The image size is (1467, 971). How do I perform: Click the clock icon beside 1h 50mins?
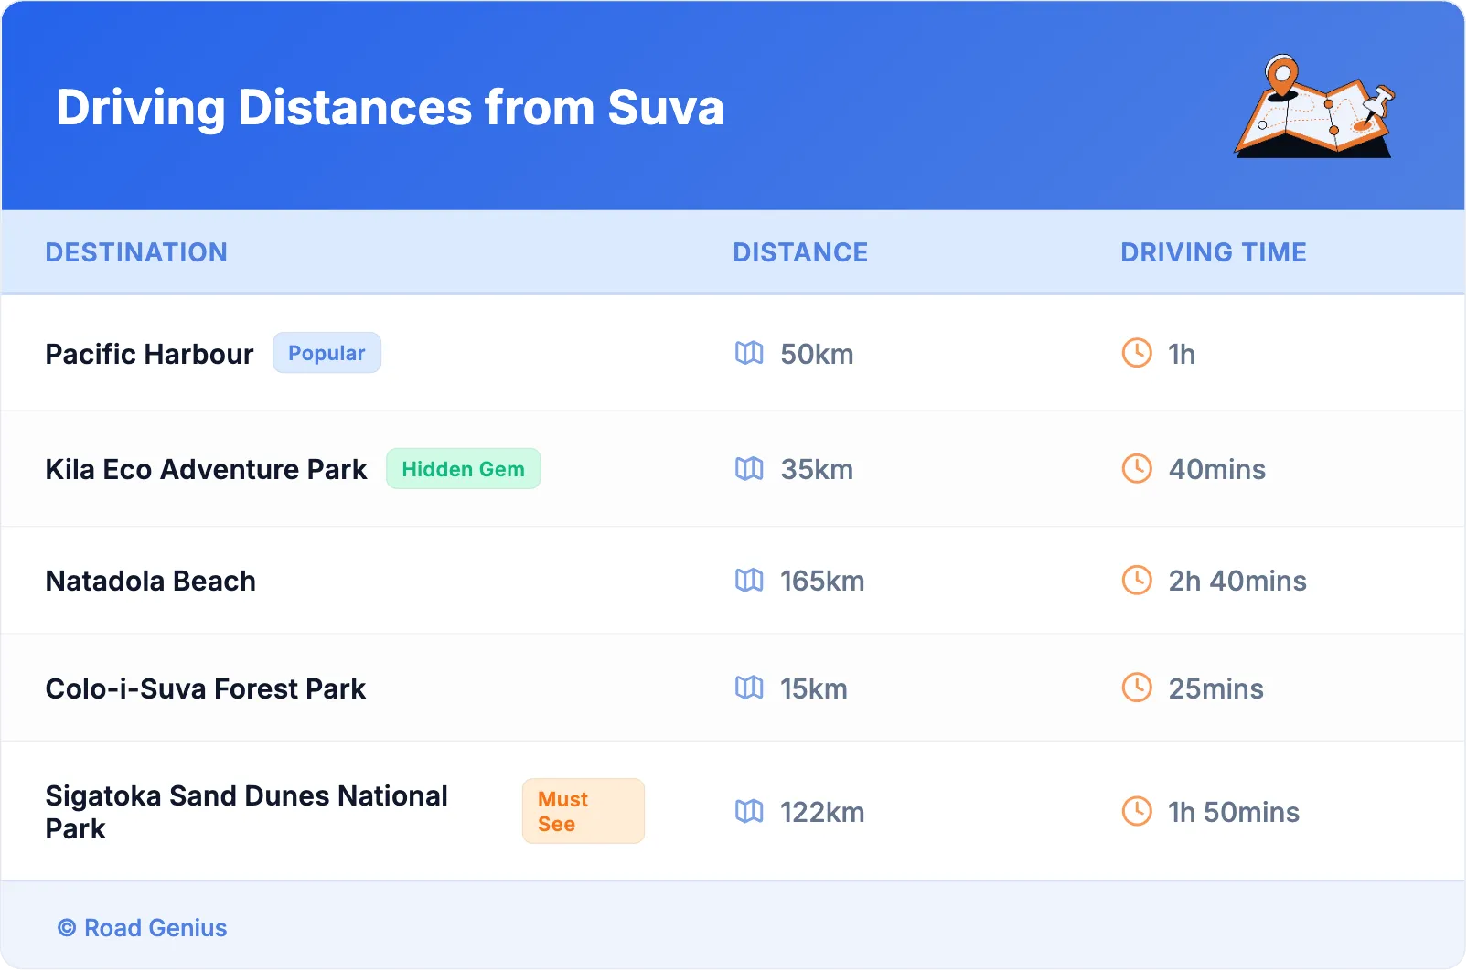(1137, 811)
